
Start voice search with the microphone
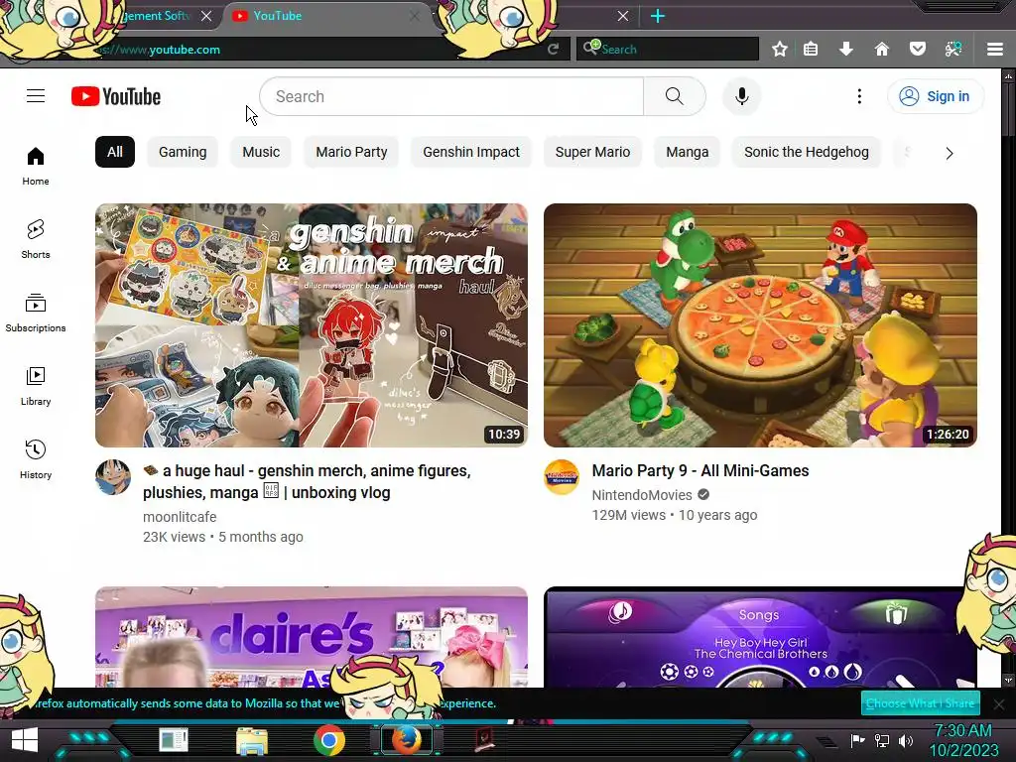(742, 96)
